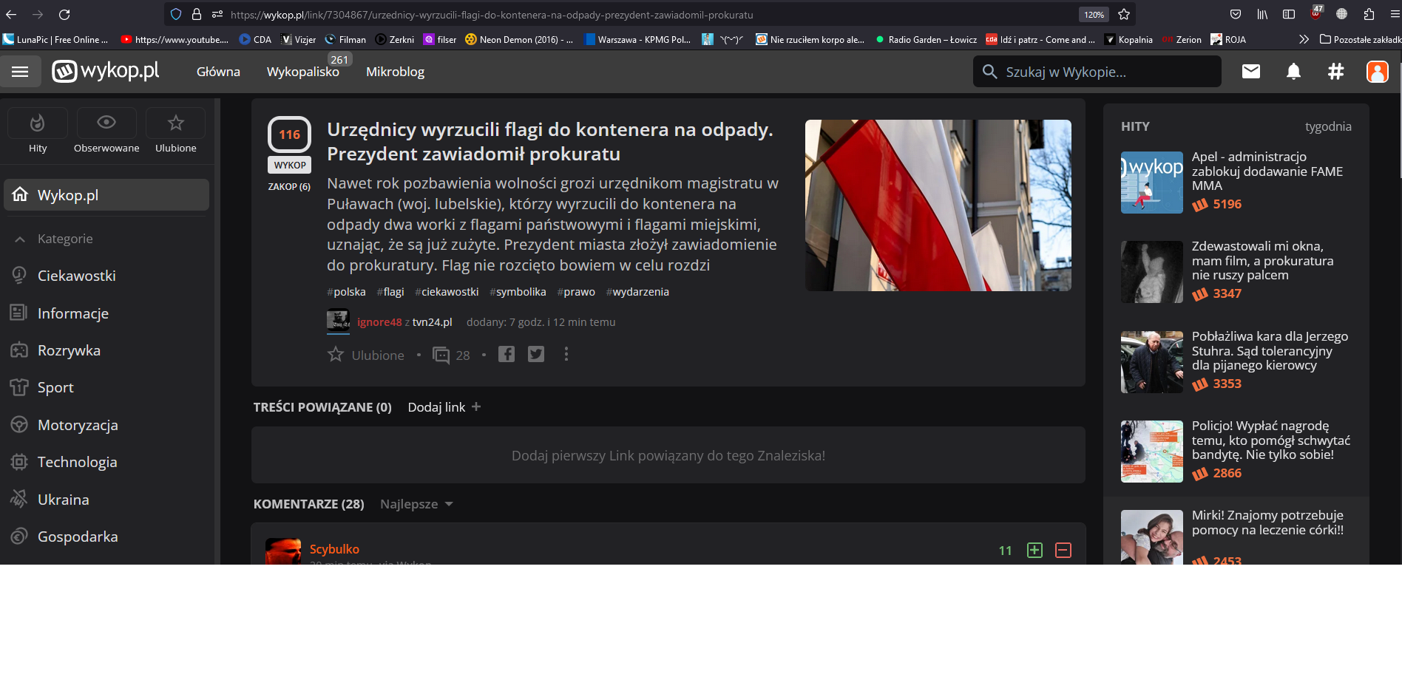The height and width of the screenshot is (691, 1402).
Task: Downvote Scybulko's comment with red minus
Action: pos(1063,550)
